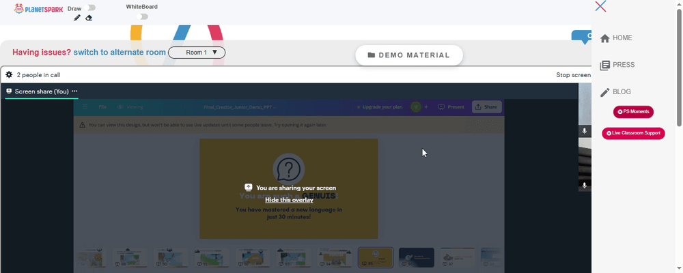Click Stop screen share button
The image size is (683, 273).
click(x=574, y=75)
